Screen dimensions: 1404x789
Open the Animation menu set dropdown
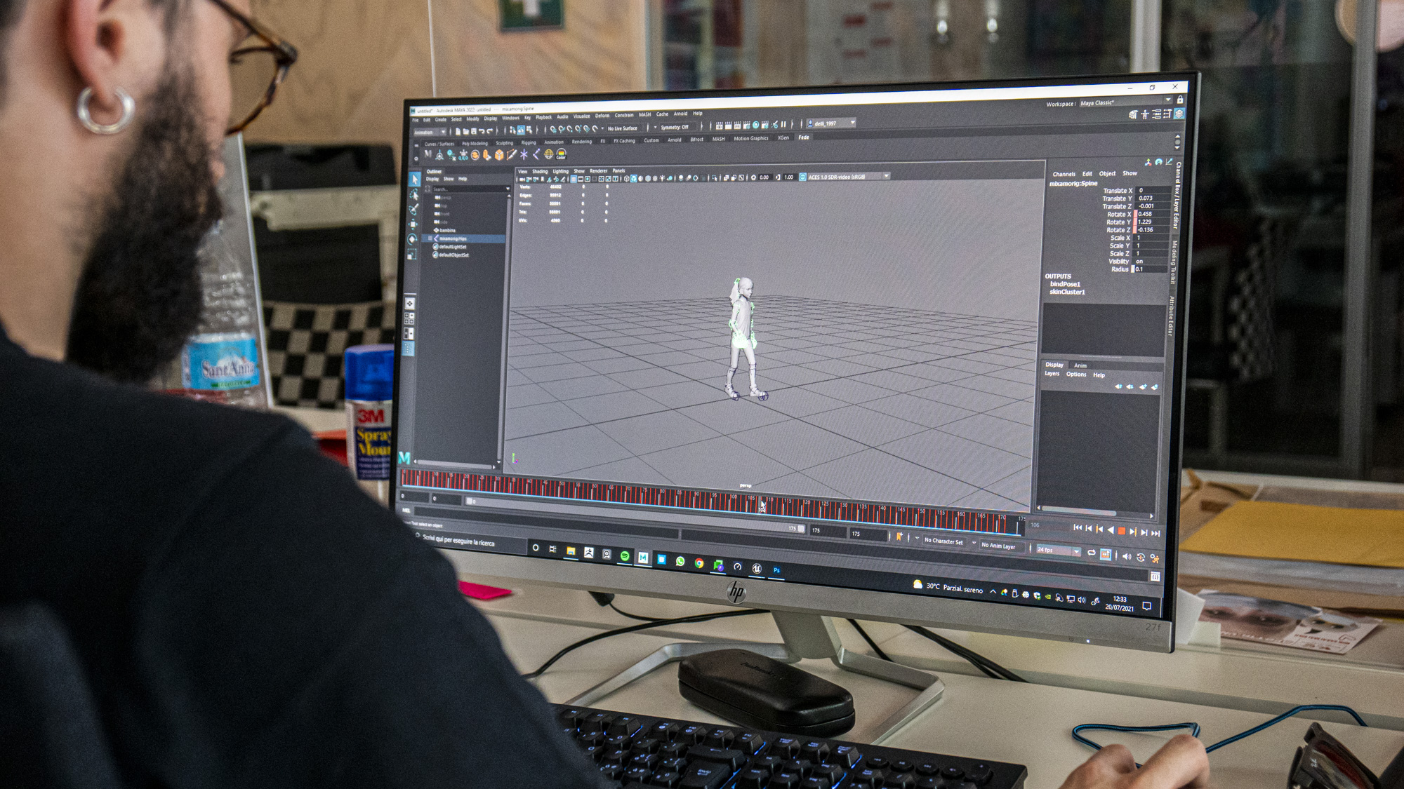point(430,132)
